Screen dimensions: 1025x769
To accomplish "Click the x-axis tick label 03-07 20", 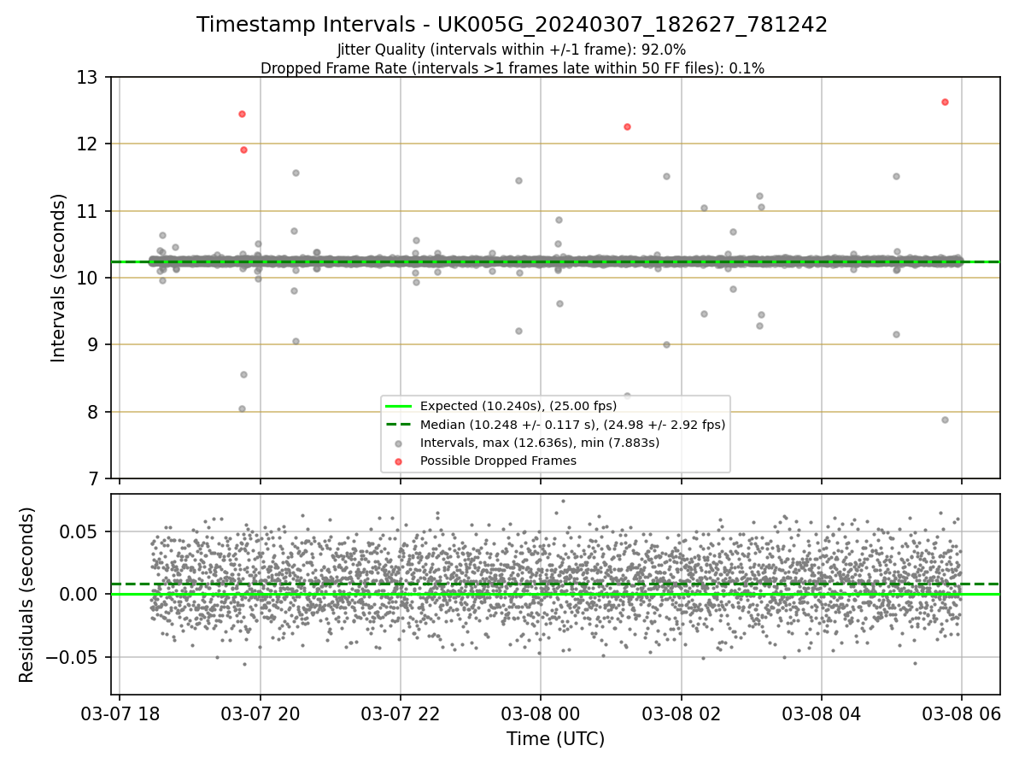I will (x=261, y=713).
